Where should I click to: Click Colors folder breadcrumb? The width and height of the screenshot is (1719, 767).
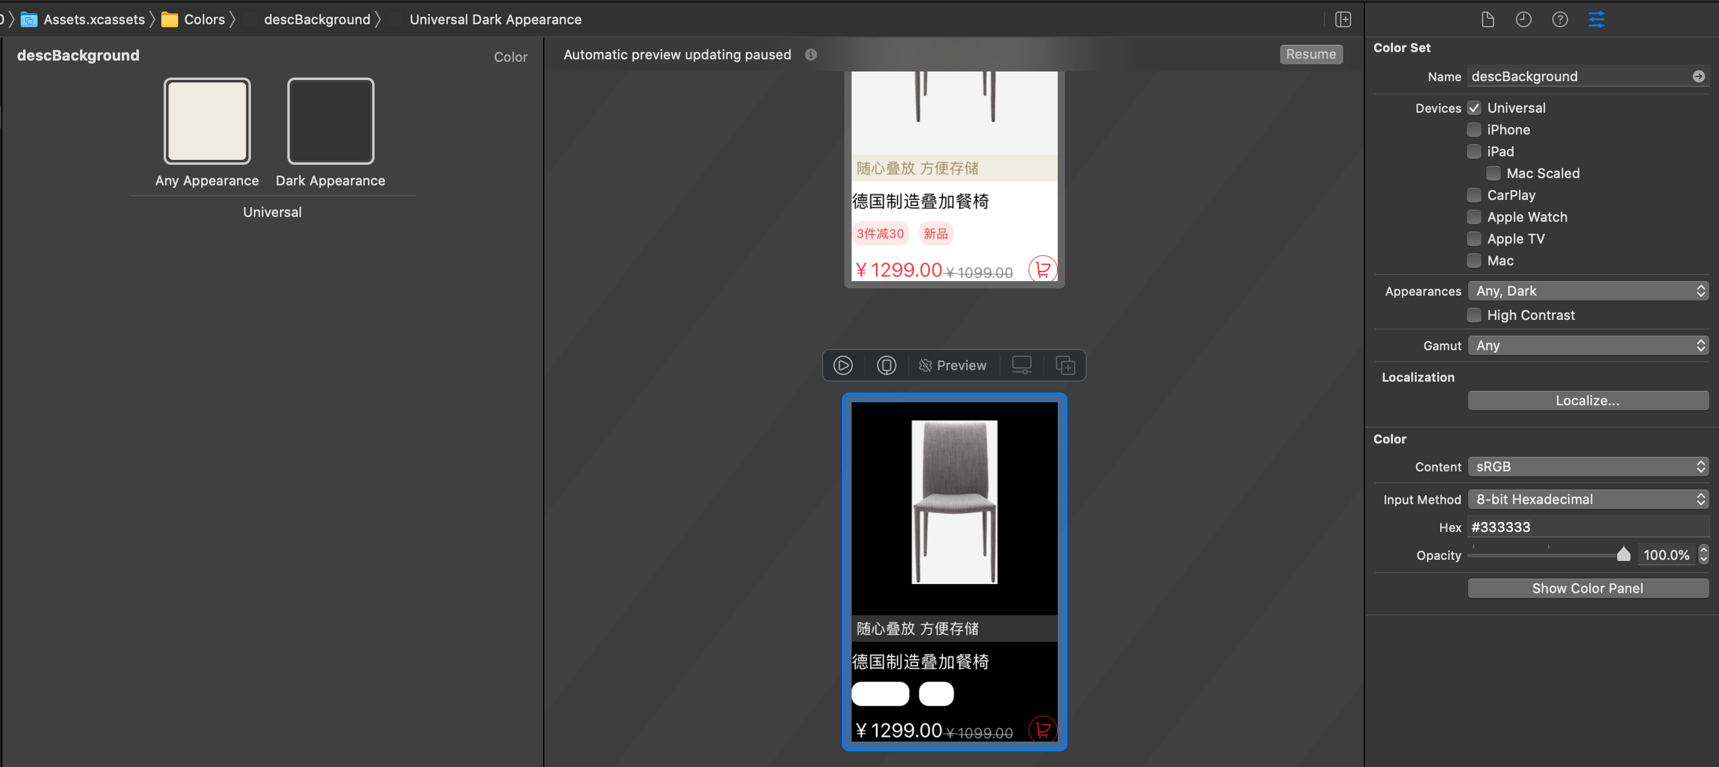193,19
